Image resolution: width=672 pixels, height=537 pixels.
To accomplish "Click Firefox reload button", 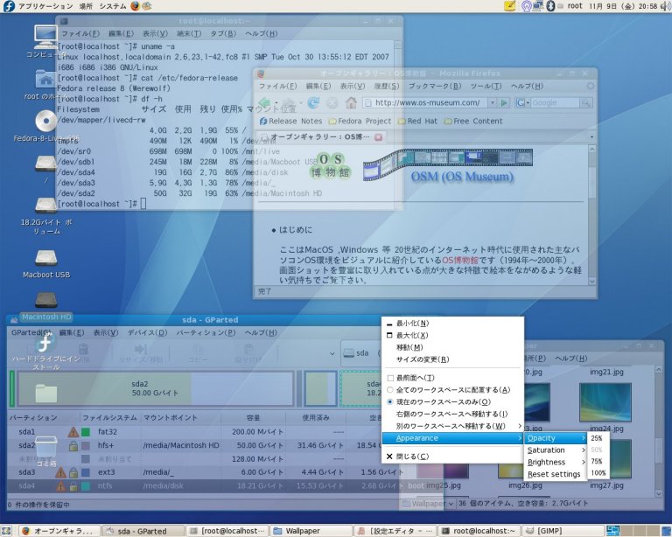I will pyautogui.click(x=313, y=103).
